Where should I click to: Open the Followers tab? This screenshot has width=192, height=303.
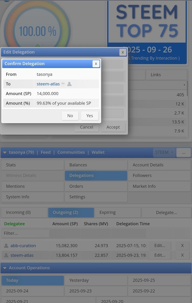(x=159, y=175)
